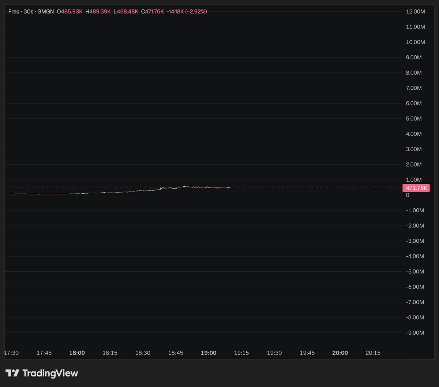Click the 1.00M price axis label

pos(414,180)
